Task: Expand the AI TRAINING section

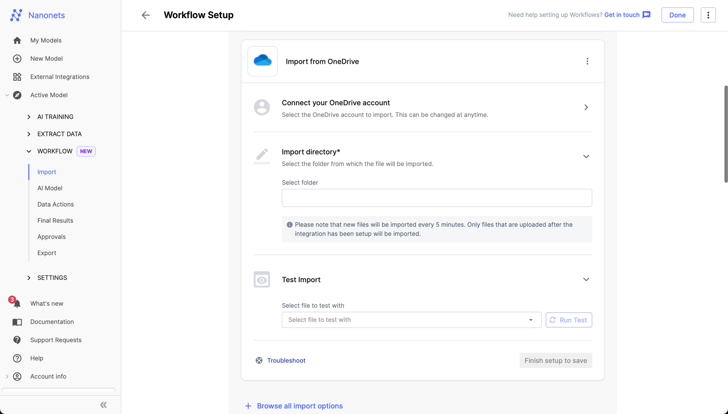Action: (x=29, y=117)
